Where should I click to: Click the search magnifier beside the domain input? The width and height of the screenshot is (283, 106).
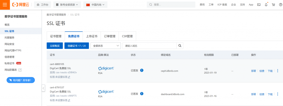point(180,46)
